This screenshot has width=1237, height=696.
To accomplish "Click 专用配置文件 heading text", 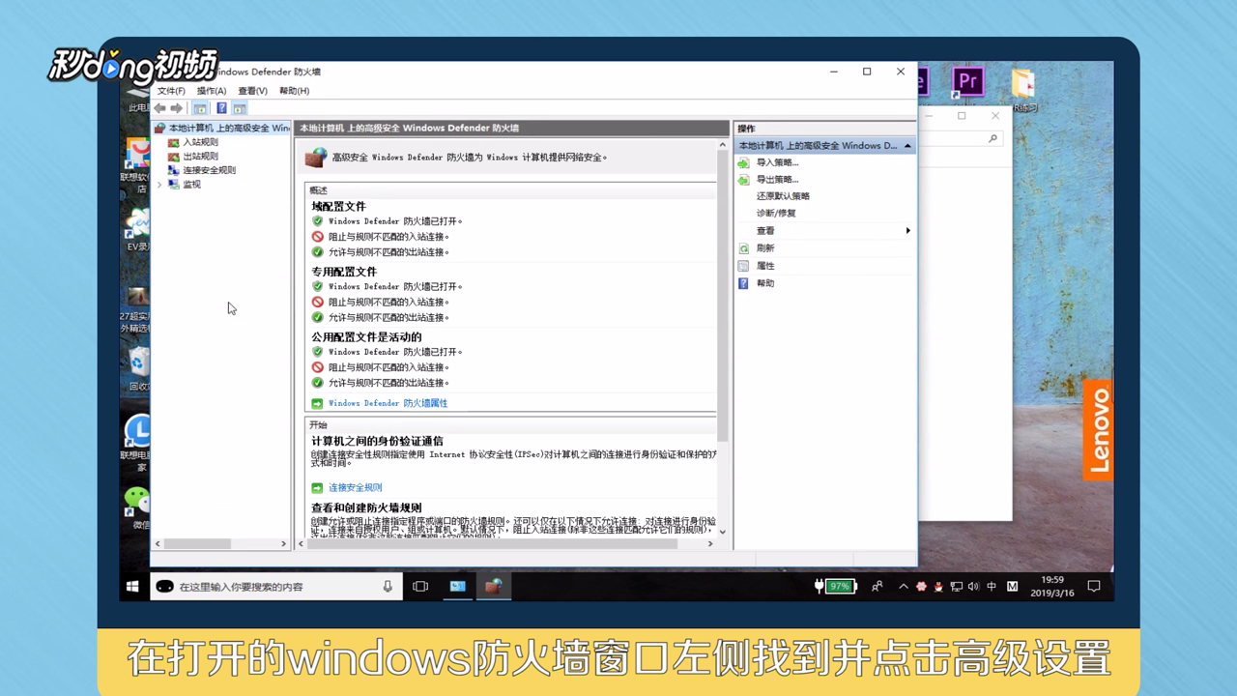I will pos(344,272).
